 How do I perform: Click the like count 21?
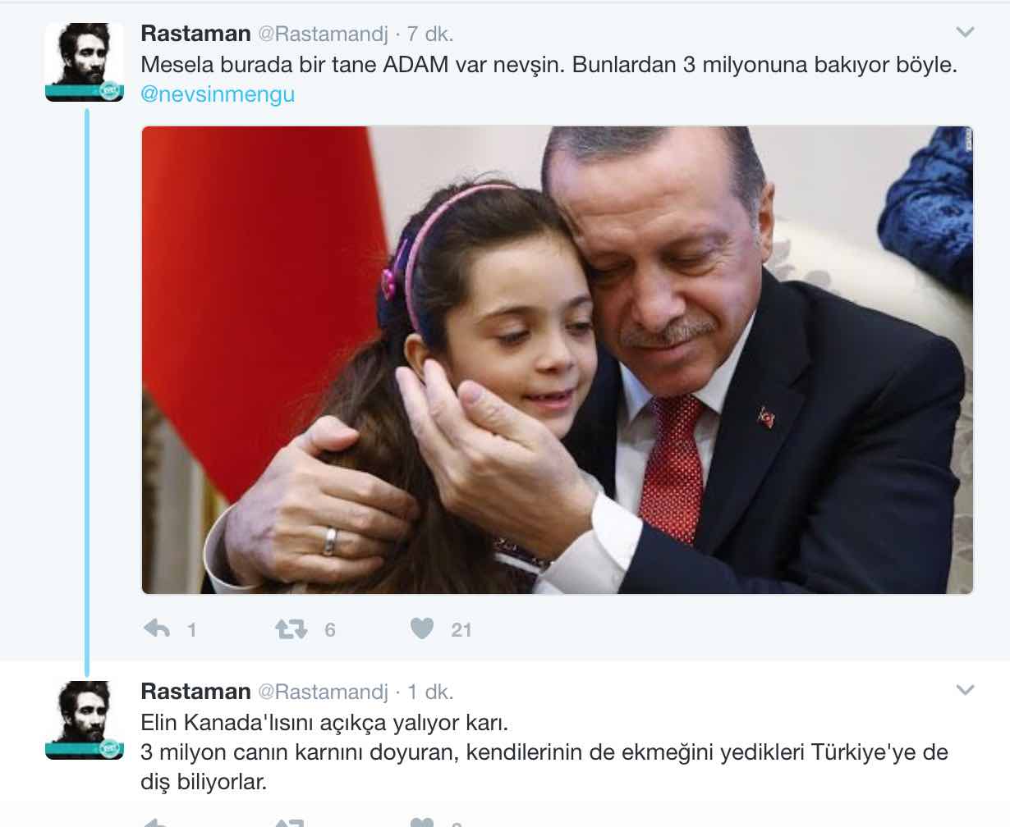pyautogui.click(x=461, y=630)
